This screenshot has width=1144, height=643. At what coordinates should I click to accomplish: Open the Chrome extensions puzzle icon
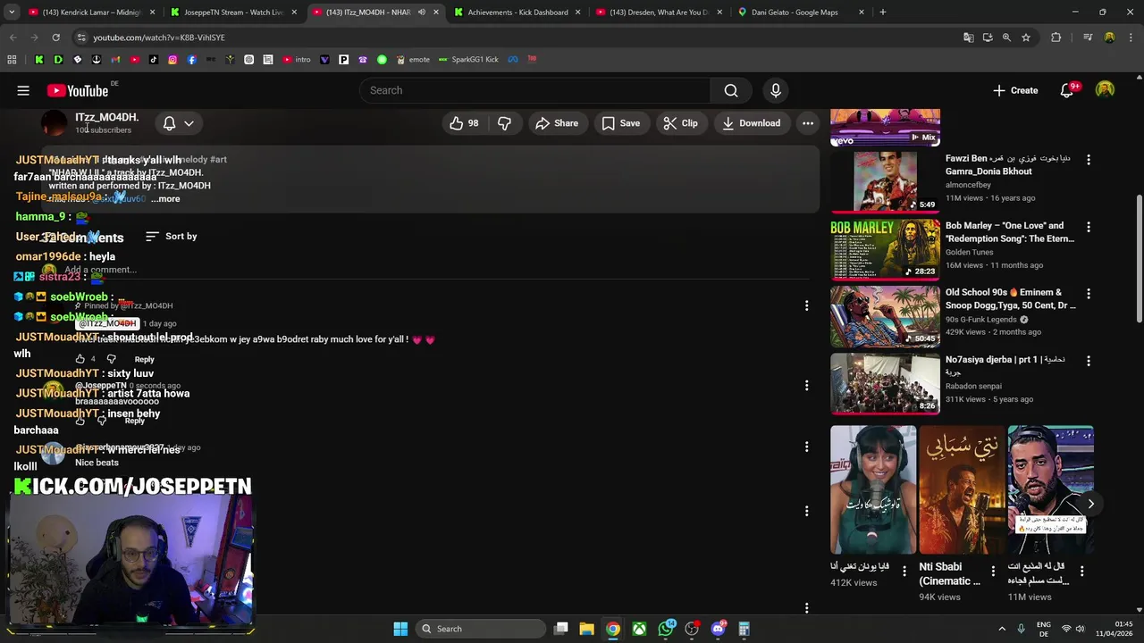[1056, 38]
